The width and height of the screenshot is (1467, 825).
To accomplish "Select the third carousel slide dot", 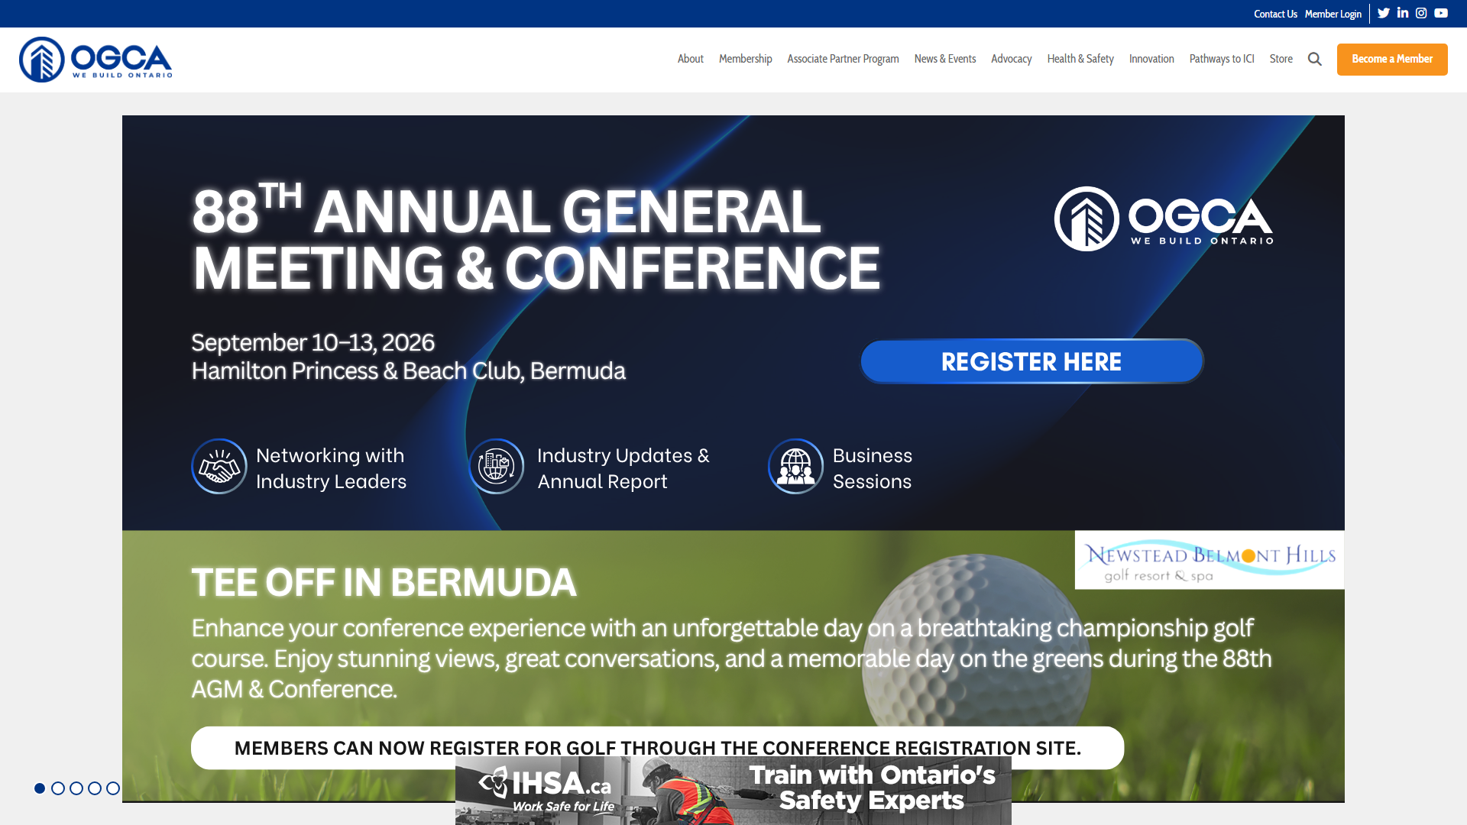I will [76, 788].
